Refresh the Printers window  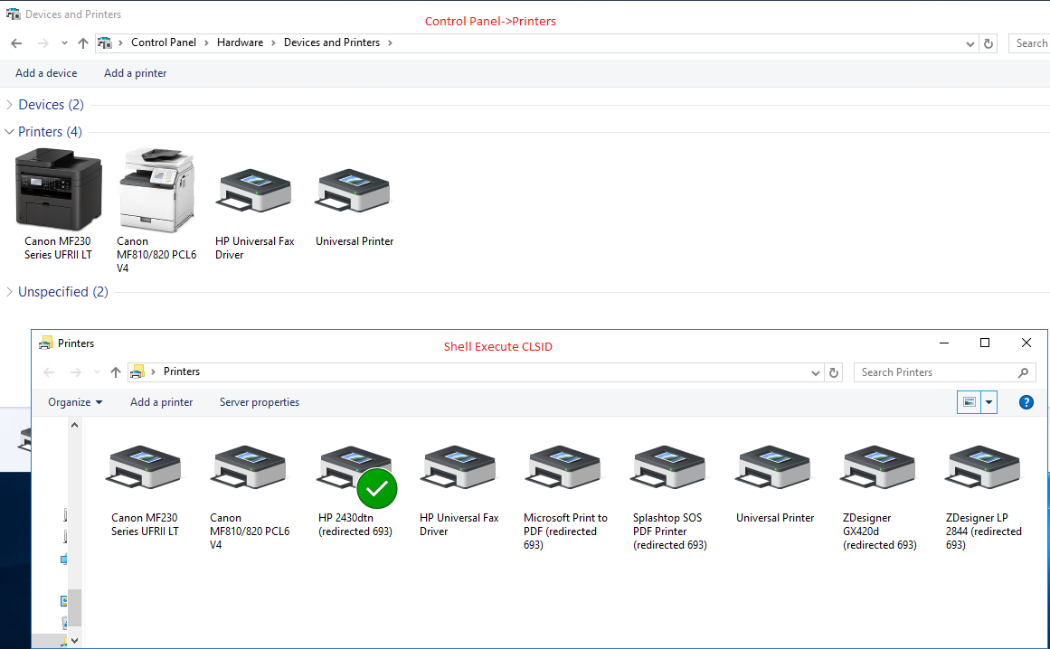834,372
